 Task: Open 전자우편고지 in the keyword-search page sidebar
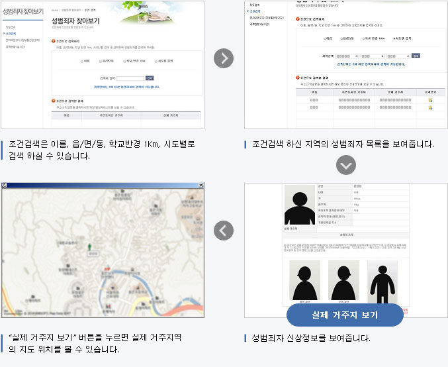(x=22, y=40)
